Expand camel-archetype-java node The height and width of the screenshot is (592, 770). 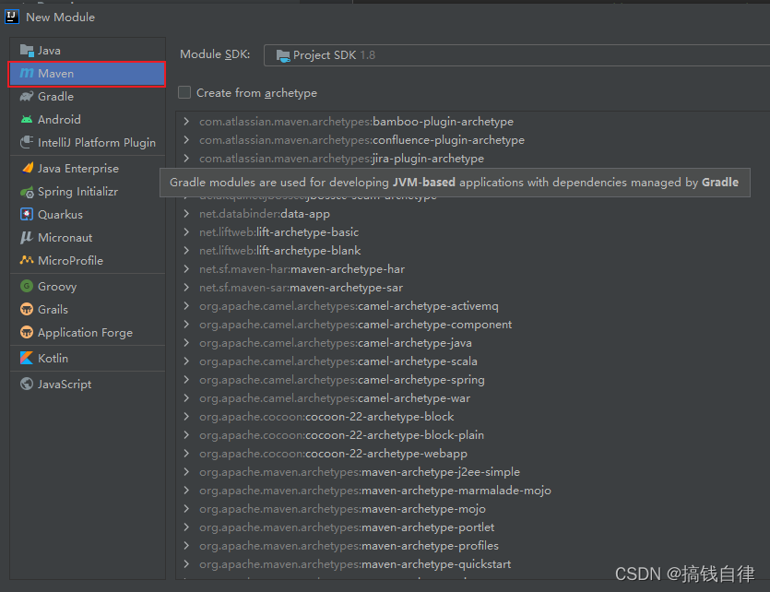coord(186,343)
